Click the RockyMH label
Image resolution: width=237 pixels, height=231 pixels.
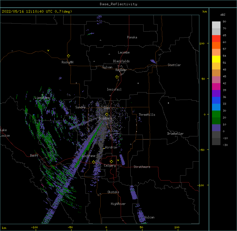[x=67, y=62]
